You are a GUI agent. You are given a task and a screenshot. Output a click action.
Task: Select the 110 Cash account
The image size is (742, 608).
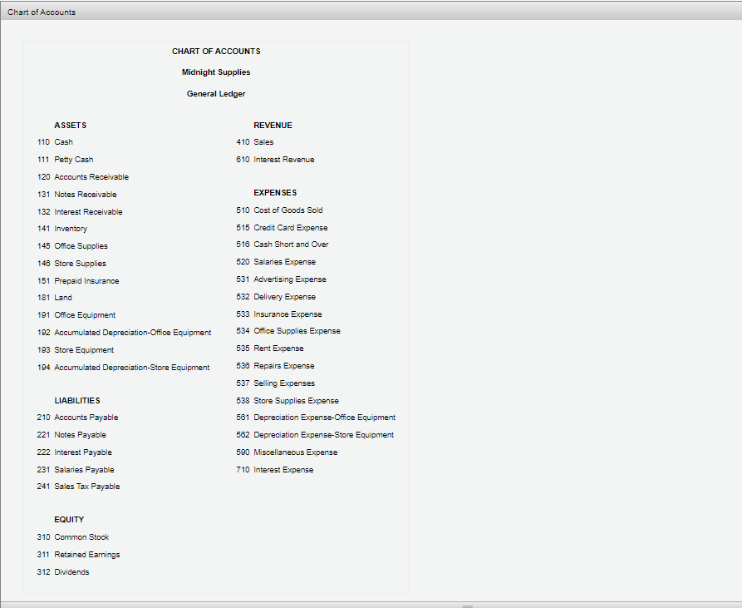click(x=55, y=142)
